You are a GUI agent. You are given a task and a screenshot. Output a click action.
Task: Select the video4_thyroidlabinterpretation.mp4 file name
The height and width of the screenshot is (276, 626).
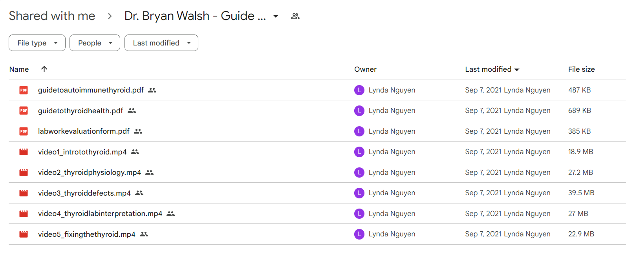click(100, 214)
